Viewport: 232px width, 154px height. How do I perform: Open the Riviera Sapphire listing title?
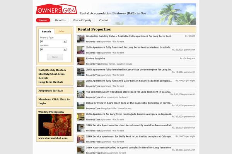96,59
